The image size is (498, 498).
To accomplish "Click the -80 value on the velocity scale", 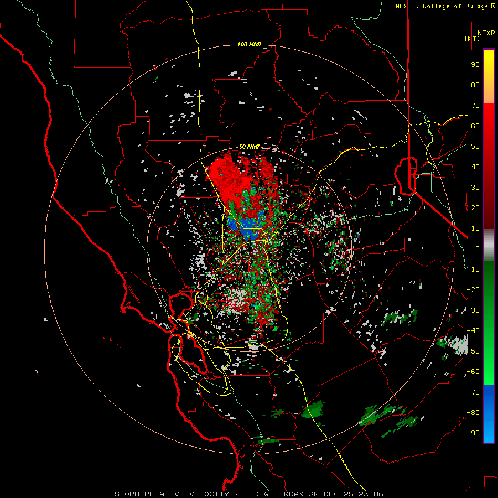I will [473, 413].
